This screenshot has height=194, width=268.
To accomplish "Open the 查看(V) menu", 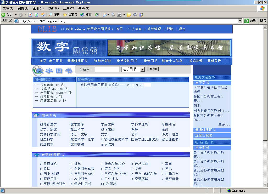I will [38, 8].
